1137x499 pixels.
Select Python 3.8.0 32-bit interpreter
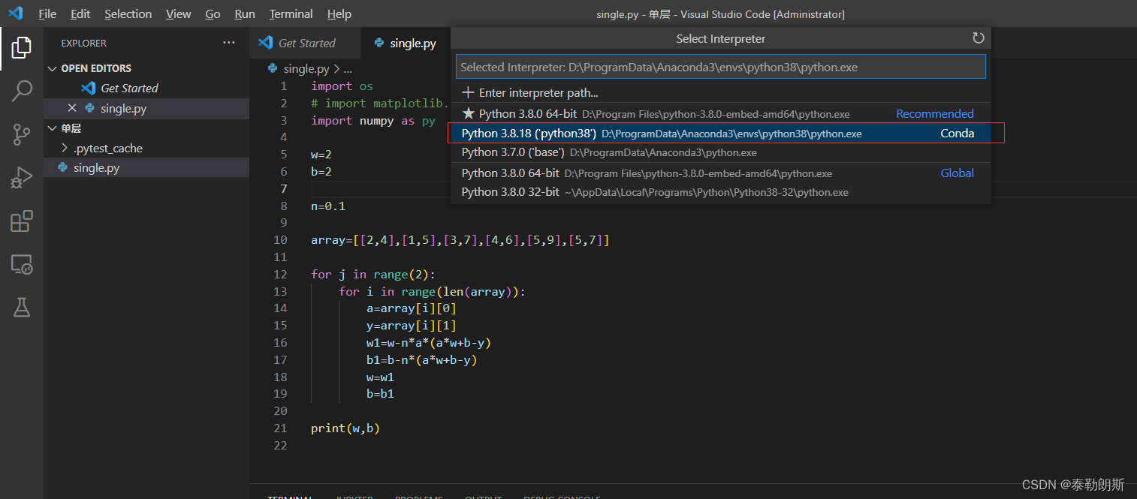tap(720, 192)
